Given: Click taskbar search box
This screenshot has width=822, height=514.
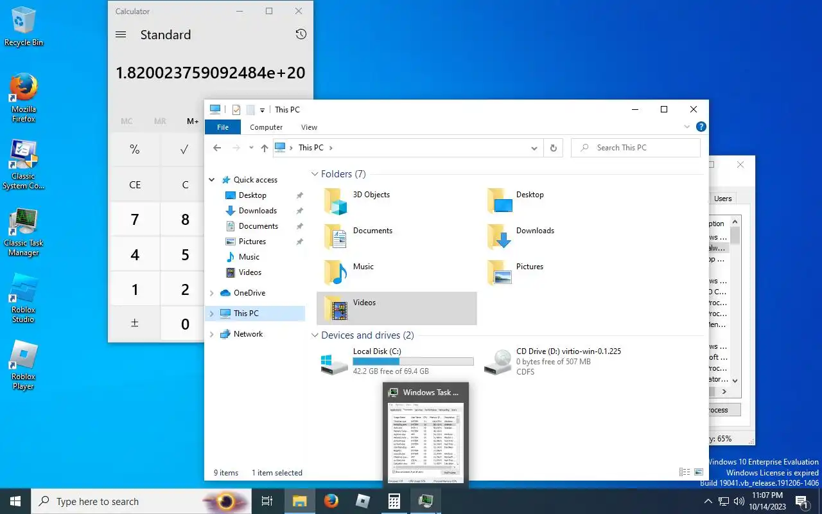Looking at the screenshot, I should coord(141,501).
